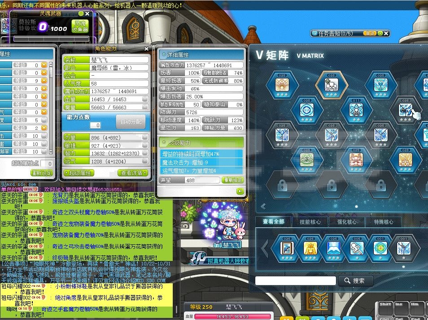Click the left arrow below the V Matrix grid
The height and width of the screenshot is (320, 428).
click(x=263, y=206)
